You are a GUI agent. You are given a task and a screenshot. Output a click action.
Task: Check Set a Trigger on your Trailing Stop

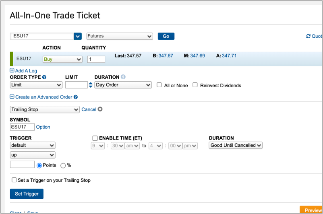coord(14,180)
